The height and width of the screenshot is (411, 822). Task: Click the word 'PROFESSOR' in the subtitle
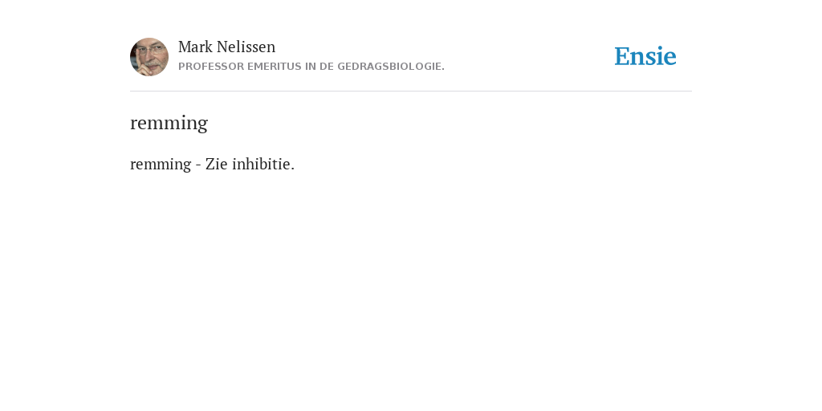coord(211,67)
